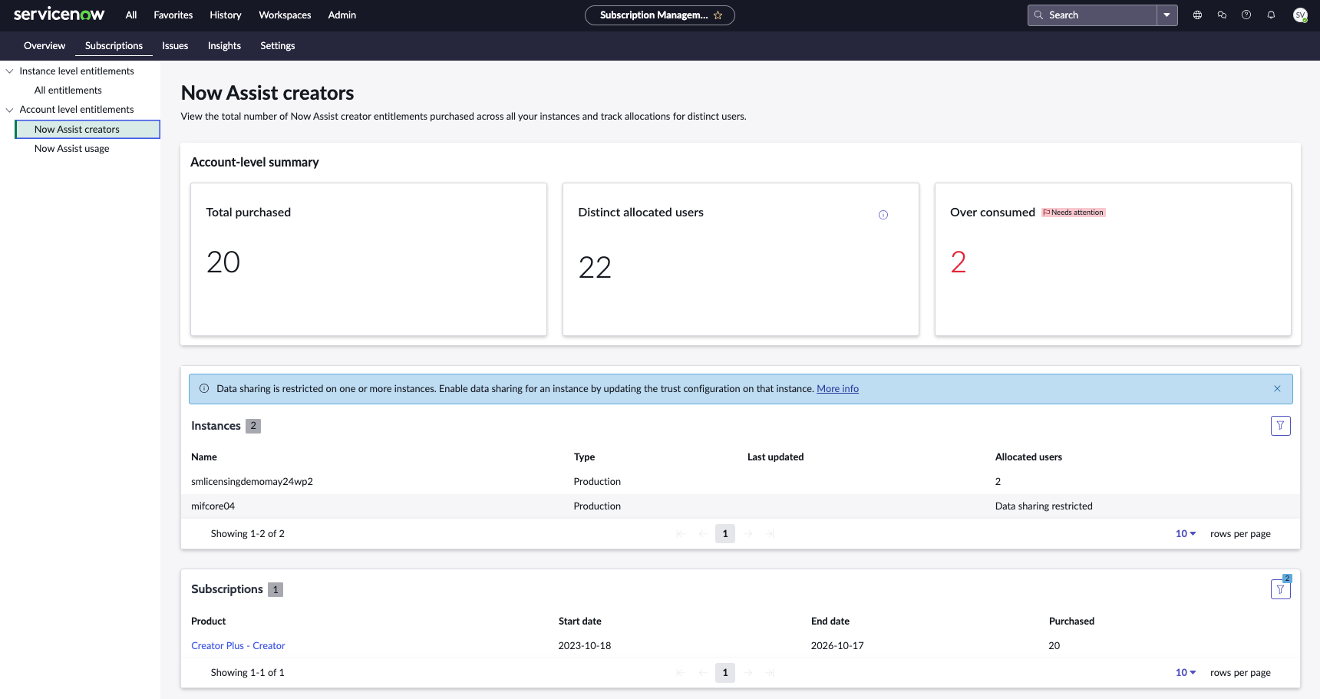The height and width of the screenshot is (699, 1320).
Task: Go to next page of Instances table
Action: tap(748, 534)
